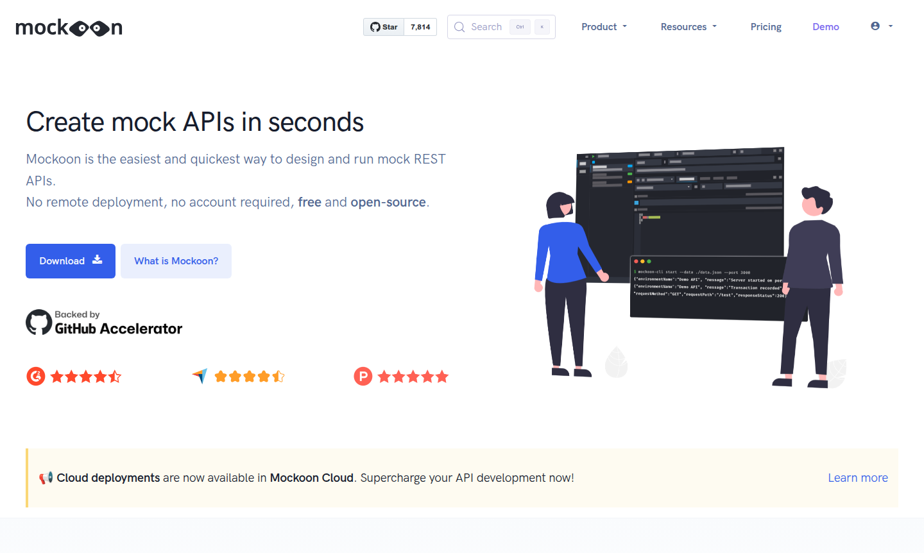The image size is (924, 553).
Task: Click the GitHub Accelerator octocat badge
Action: pos(37,321)
